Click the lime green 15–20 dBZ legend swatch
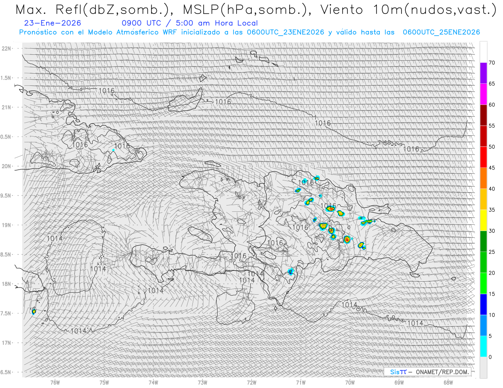Viewport: 503px width, 388px height. 483,283
